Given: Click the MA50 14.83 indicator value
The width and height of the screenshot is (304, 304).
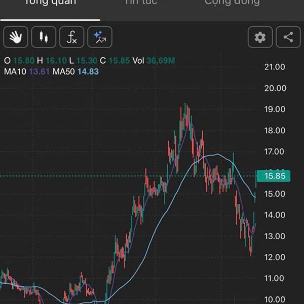Looking at the screenshot, I should pos(75,71).
